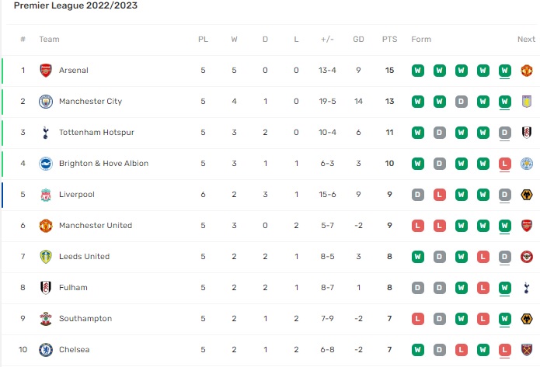Select the Tottenham Hotspur crest beside team name
540x367 pixels.
tap(46, 133)
